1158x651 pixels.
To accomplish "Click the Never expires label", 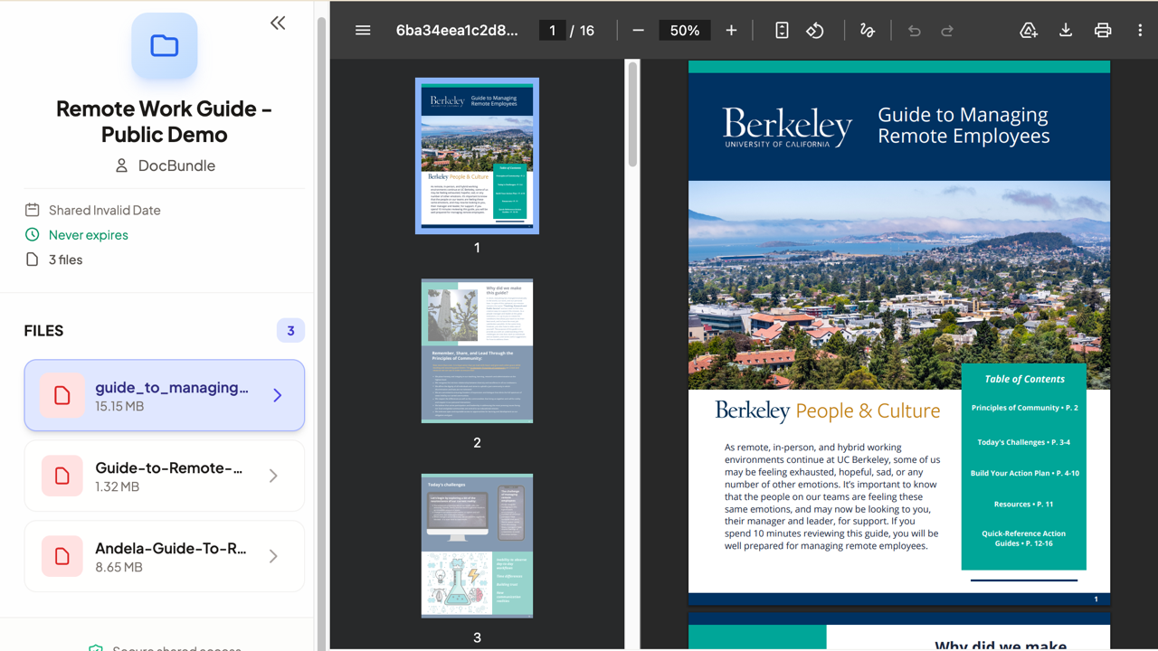I will pos(90,234).
